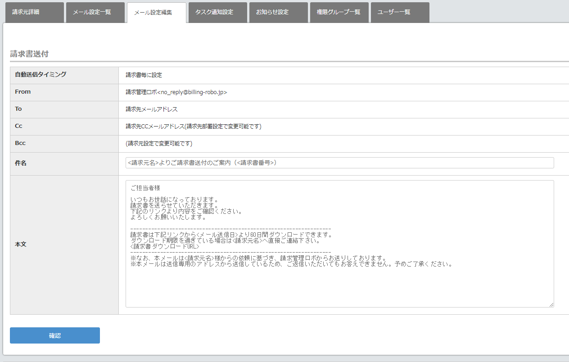This screenshot has height=362, width=569.
Task: Open the お知らせ設定 tab
Action: point(278,12)
